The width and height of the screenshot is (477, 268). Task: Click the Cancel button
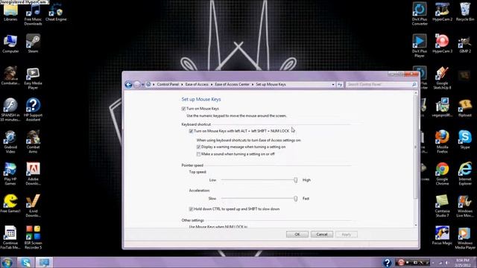[322, 234]
